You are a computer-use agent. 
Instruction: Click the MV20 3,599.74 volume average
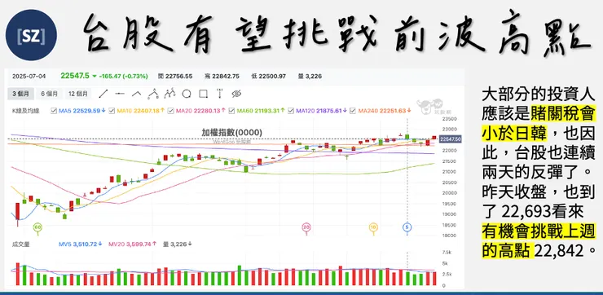[x=133, y=244]
